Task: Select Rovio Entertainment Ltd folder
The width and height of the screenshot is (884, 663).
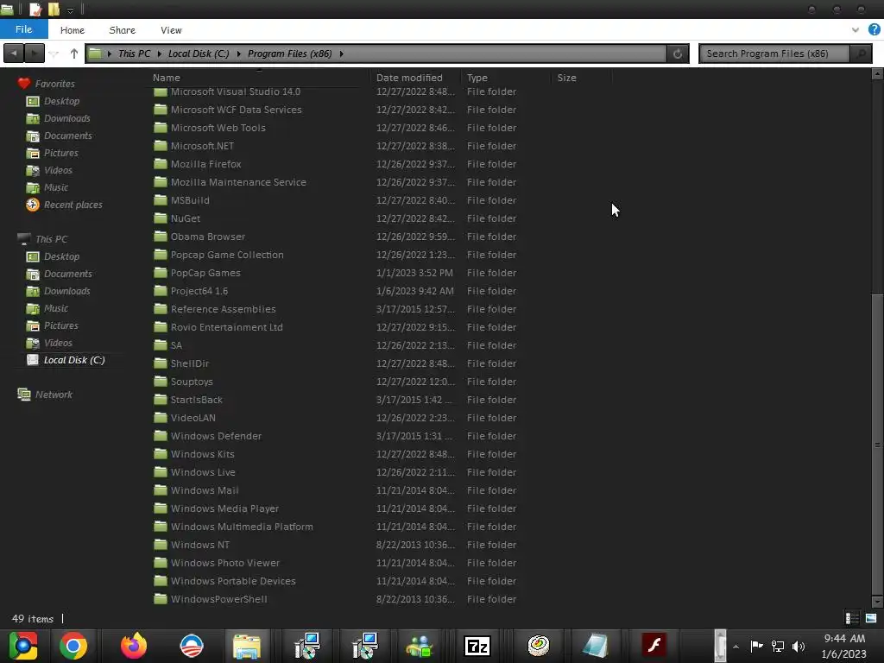Action: point(227,327)
